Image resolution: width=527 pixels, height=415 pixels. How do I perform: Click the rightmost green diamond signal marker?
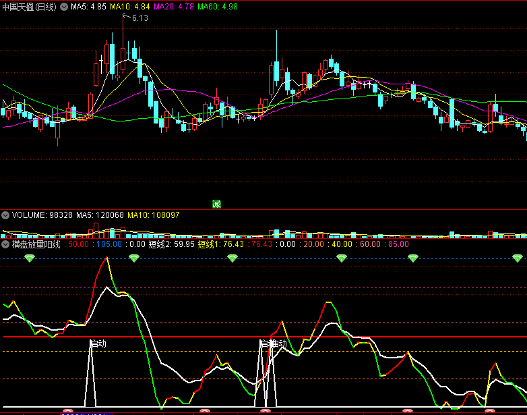[x=518, y=258]
